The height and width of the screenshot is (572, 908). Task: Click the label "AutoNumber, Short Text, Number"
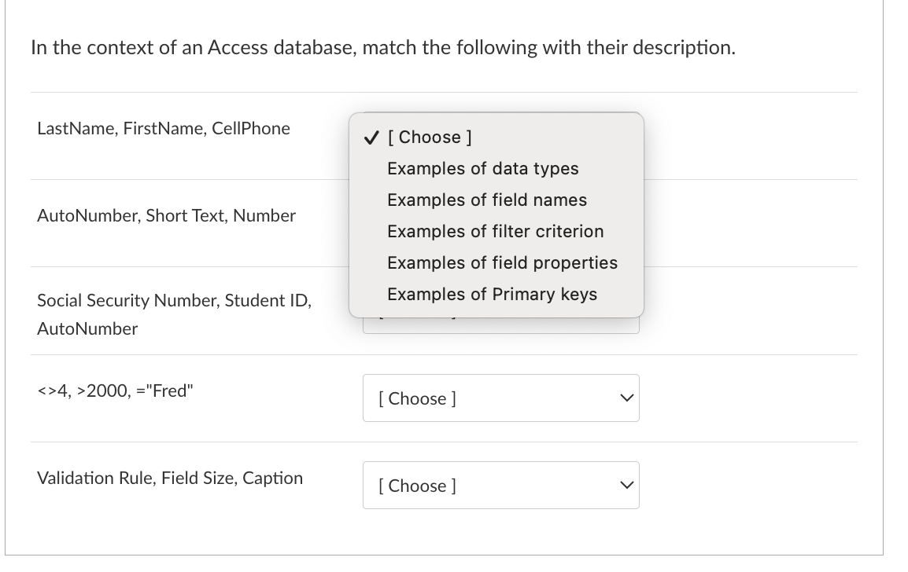[166, 215]
